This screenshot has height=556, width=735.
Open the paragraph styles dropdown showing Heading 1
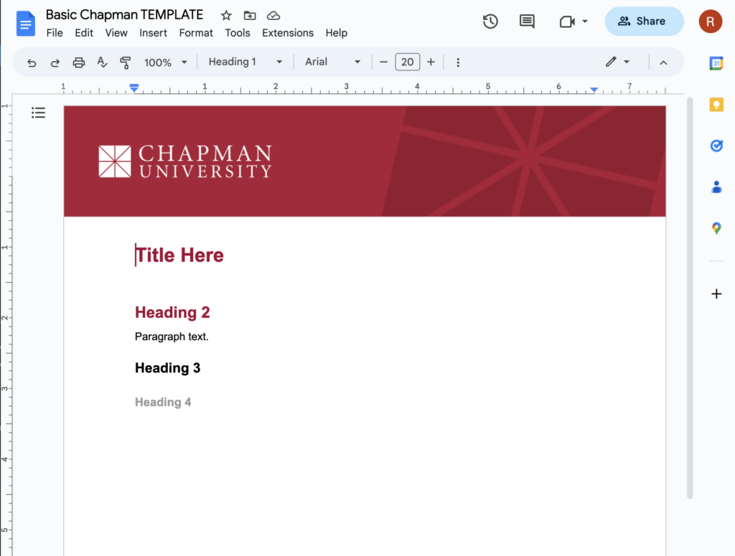[x=244, y=62]
